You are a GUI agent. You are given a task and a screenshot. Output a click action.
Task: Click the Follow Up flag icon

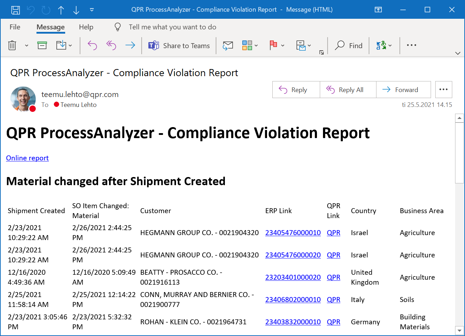[273, 45]
